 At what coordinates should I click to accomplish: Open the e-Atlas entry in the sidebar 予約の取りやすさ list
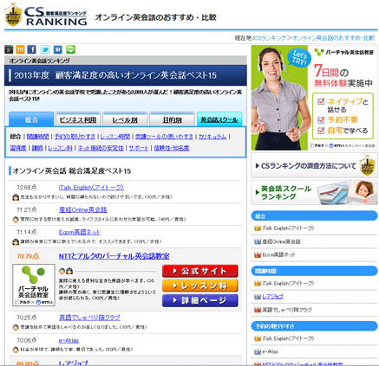coord(270,351)
